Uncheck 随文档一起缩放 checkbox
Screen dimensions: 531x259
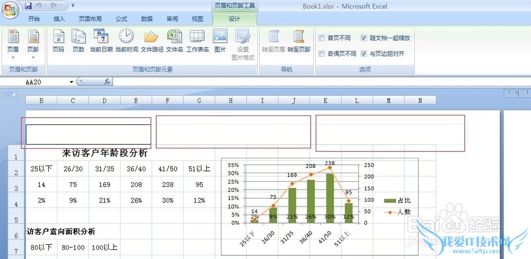point(364,38)
